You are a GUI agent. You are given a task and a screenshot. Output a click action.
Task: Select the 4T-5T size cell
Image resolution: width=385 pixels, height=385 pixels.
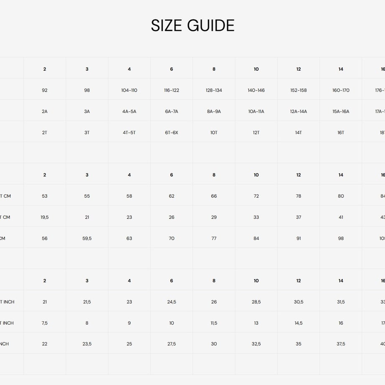coord(129,133)
